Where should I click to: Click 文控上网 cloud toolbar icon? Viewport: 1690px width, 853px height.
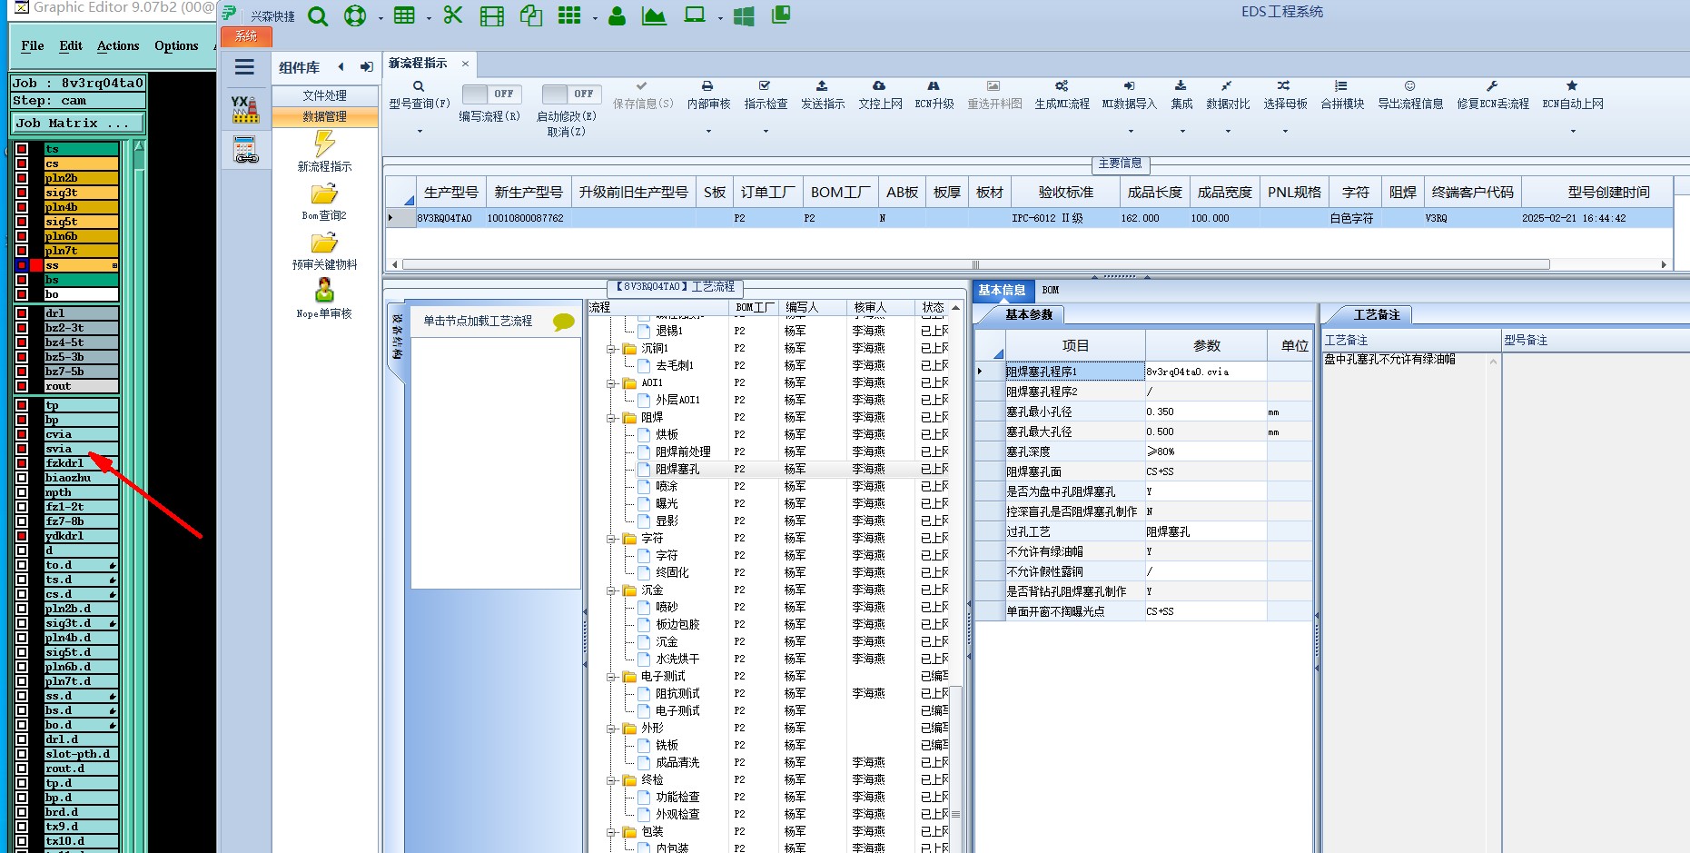click(x=879, y=85)
